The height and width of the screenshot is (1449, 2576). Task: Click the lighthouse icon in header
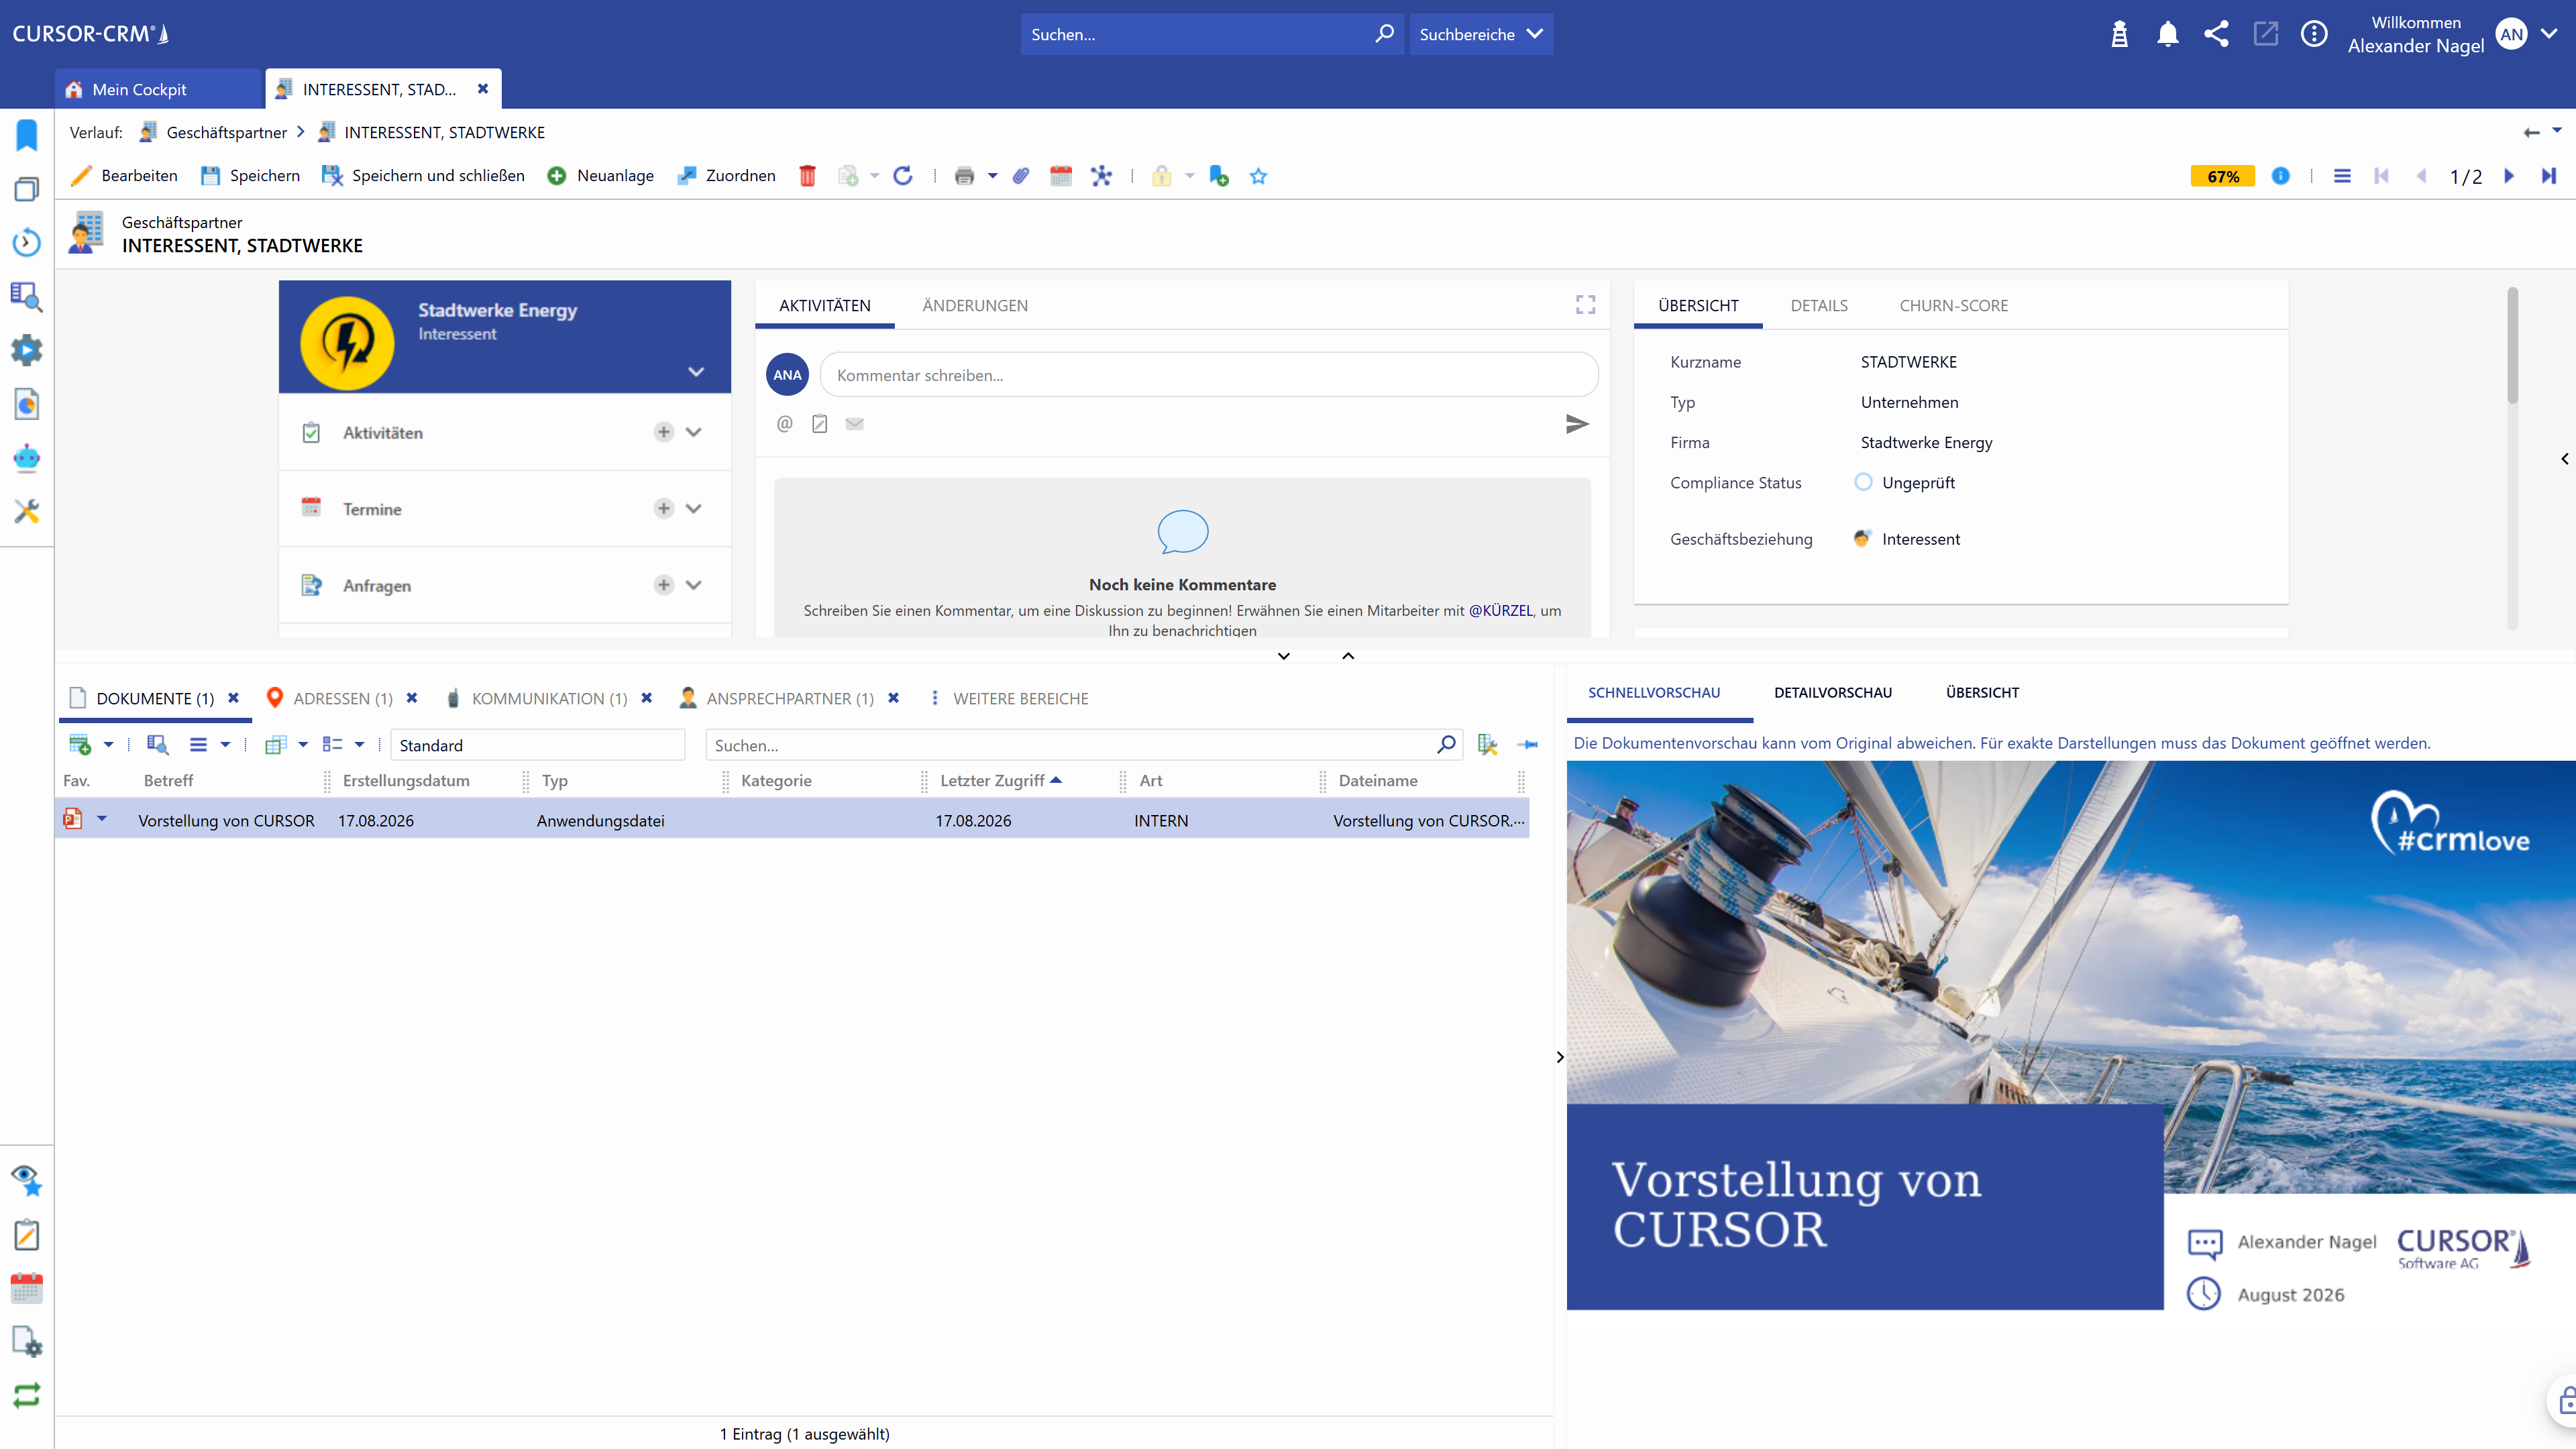click(2119, 34)
